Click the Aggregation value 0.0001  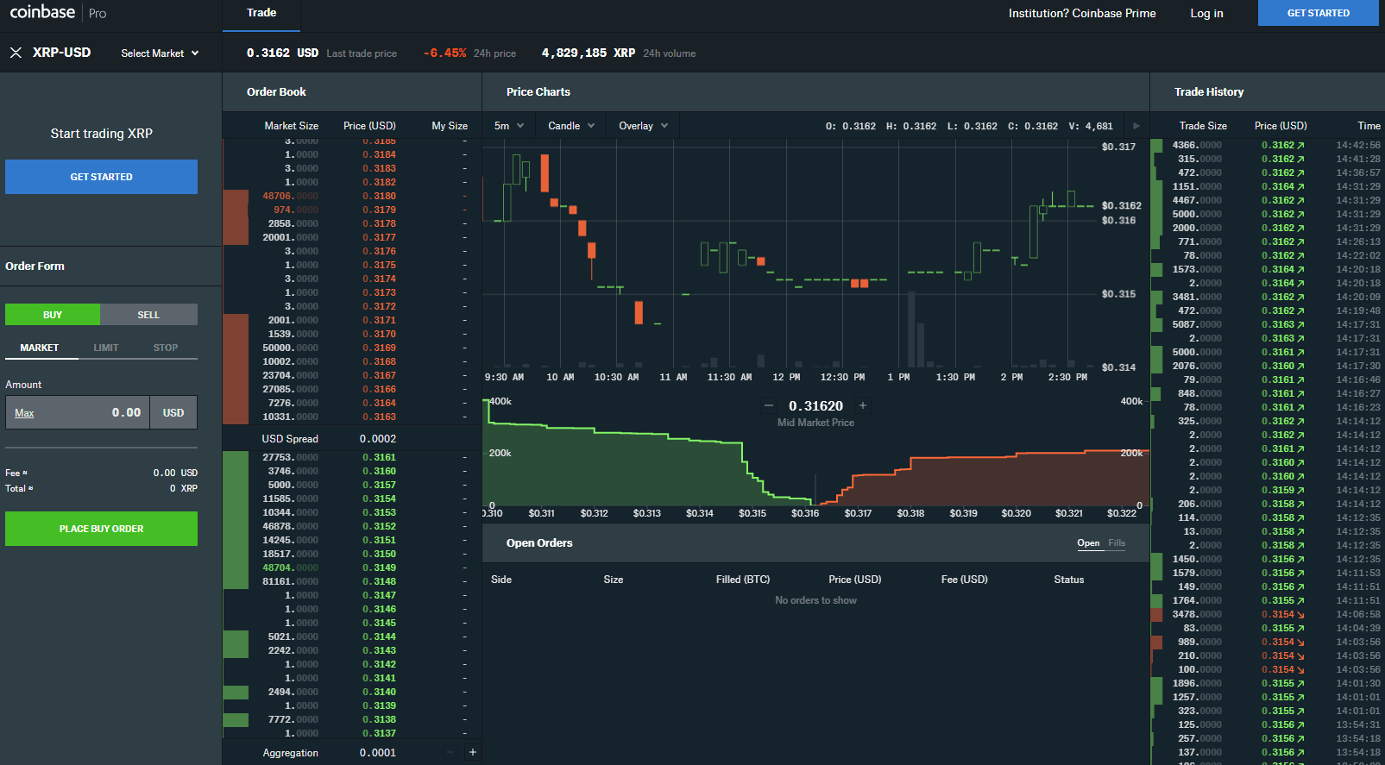(x=378, y=752)
